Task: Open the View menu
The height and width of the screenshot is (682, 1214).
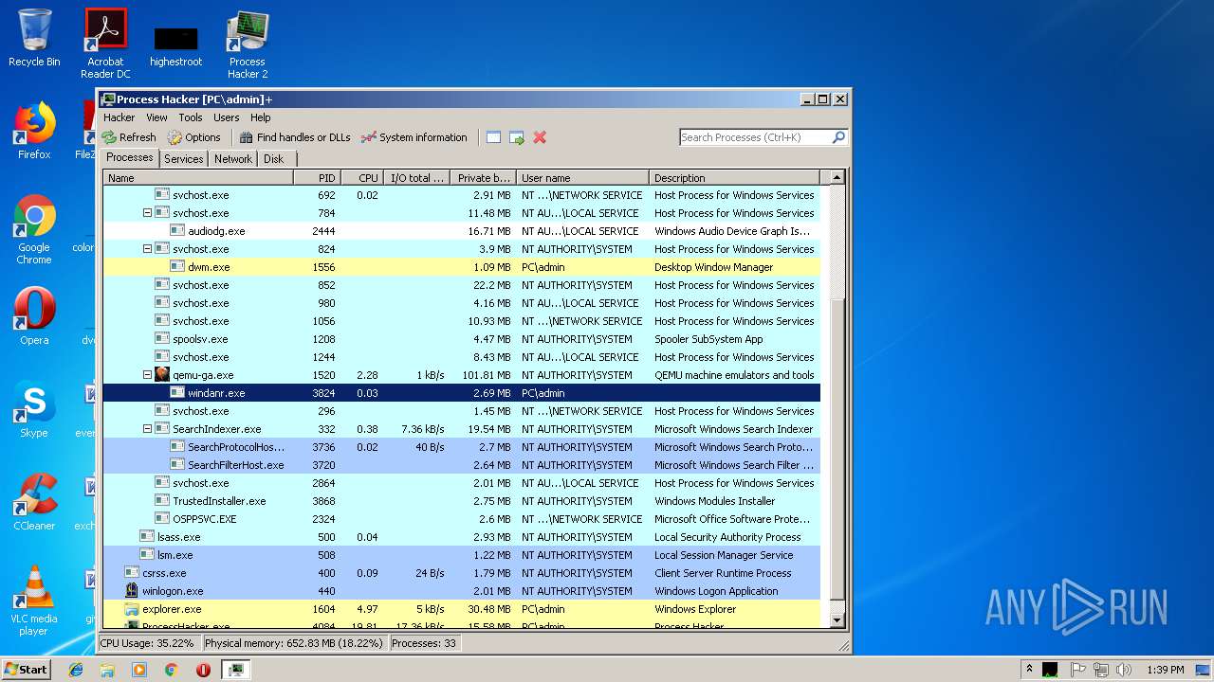Action: click(156, 117)
